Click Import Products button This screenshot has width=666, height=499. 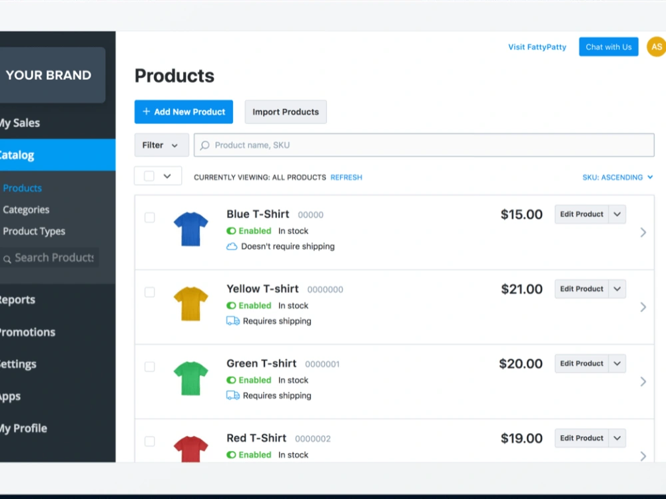tap(286, 112)
